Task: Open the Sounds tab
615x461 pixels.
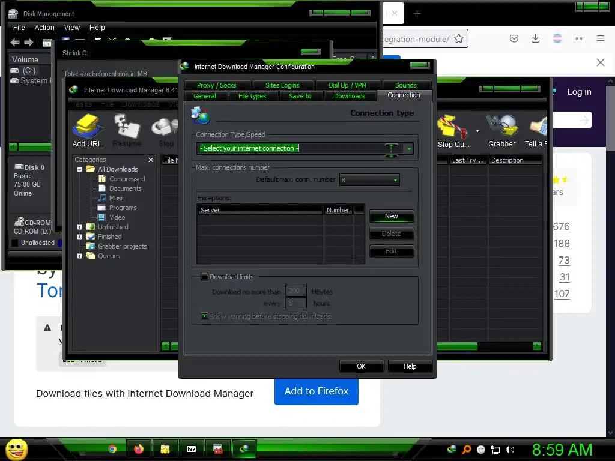Action: point(405,85)
